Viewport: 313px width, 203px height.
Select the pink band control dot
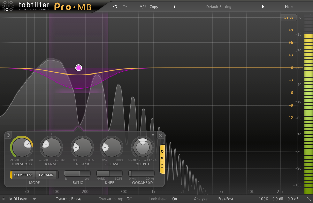coord(78,68)
